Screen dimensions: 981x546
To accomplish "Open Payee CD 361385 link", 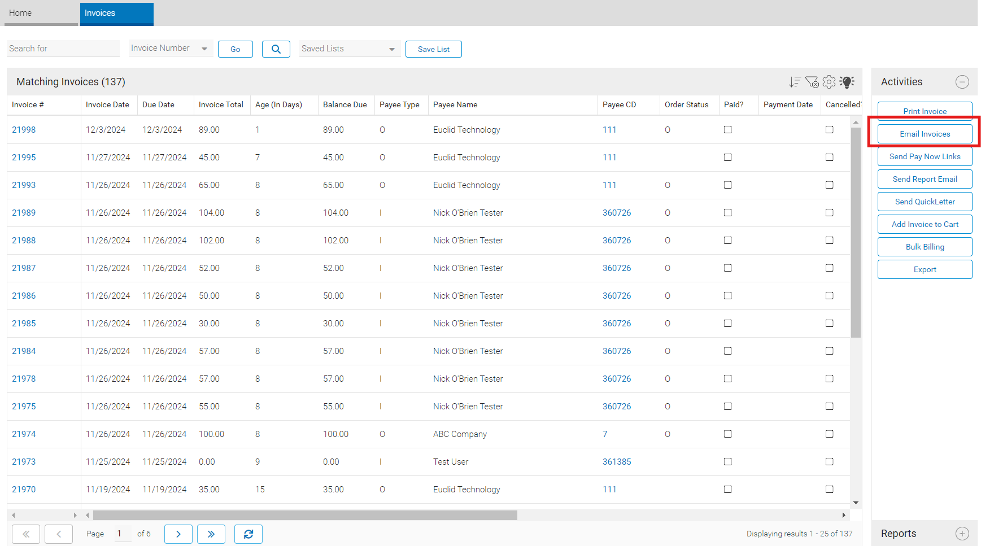I will (x=617, y=462).
